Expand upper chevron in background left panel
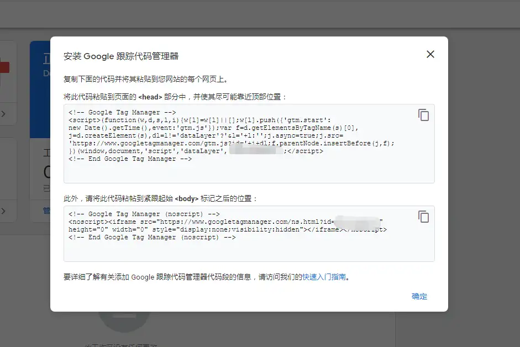The width and height of the screenshot is (520, 347). [x=3, y=114]
